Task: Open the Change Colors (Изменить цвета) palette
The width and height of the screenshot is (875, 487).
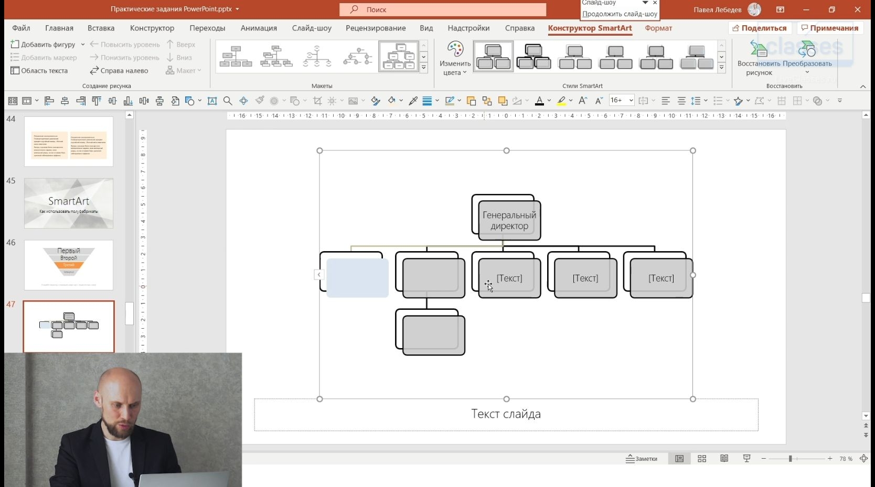Action: pyautogui.click(x=455, y=58)
